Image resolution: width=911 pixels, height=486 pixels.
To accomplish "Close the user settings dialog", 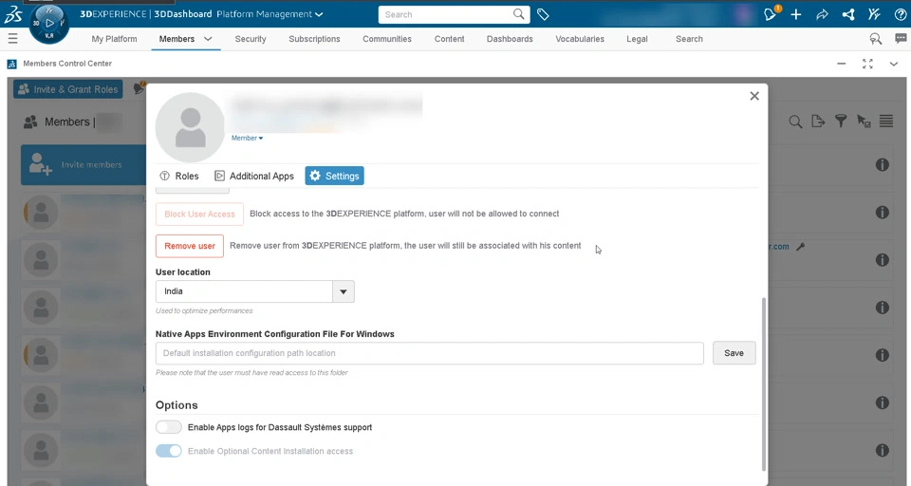I will (754, 96).
